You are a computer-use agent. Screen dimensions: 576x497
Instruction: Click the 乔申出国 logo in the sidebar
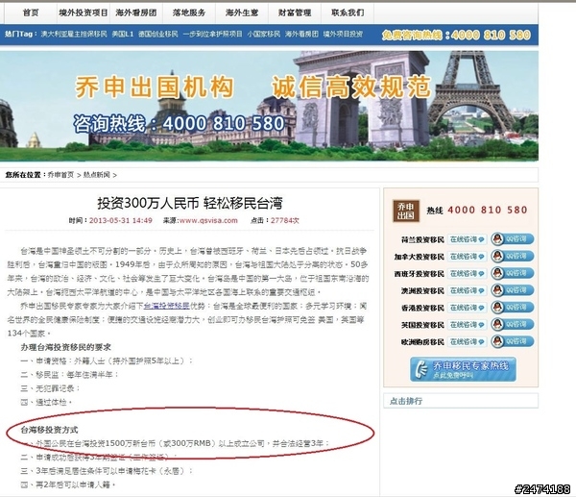click(x=406, y=211)
